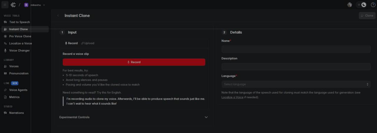
Task: Switch to the Upload tab
Action: [x=88, y=43]
